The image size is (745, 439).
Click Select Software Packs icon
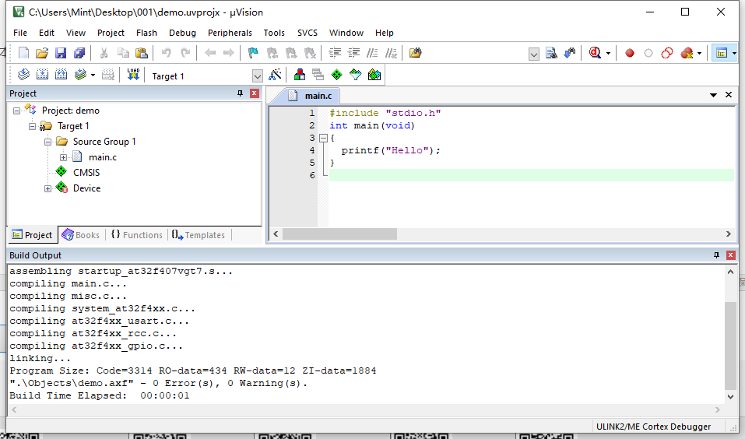356,75
